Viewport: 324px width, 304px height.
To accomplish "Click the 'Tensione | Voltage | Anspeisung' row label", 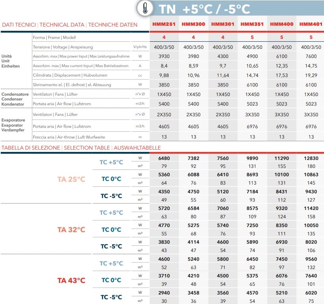I will [63, 47].
